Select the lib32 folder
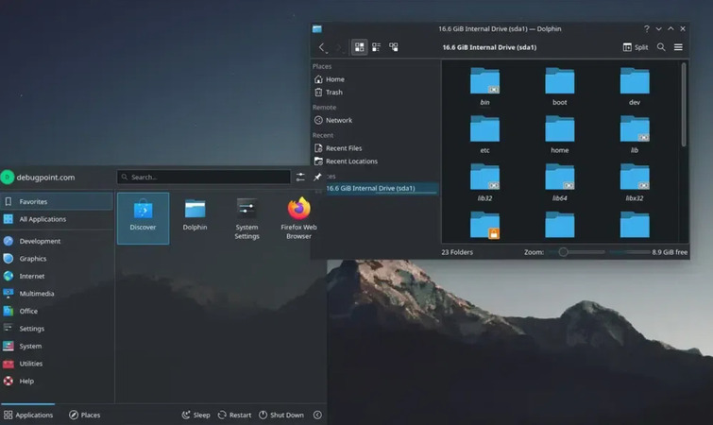This screenshot has width=713, height=425. [x=484, y=182]
